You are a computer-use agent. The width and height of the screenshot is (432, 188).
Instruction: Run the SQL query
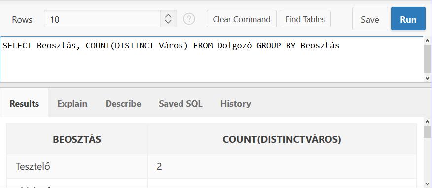[x=408, y=19]
